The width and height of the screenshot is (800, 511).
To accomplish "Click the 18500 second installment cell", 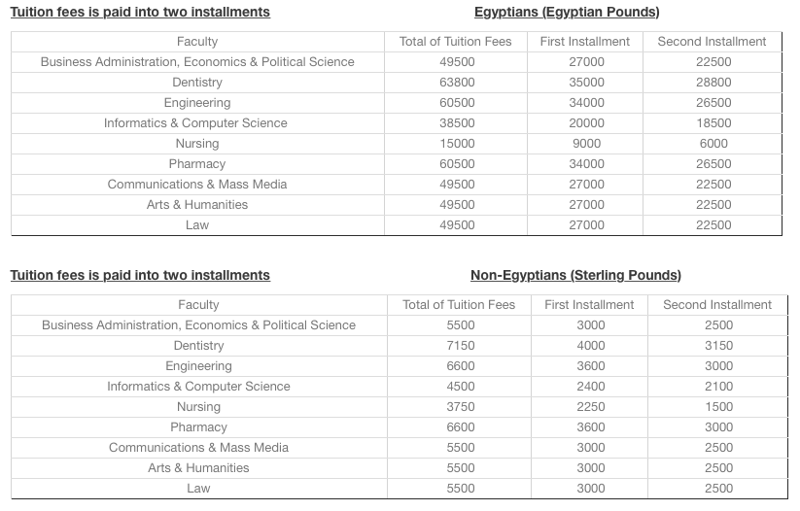I will pos(713,123).
